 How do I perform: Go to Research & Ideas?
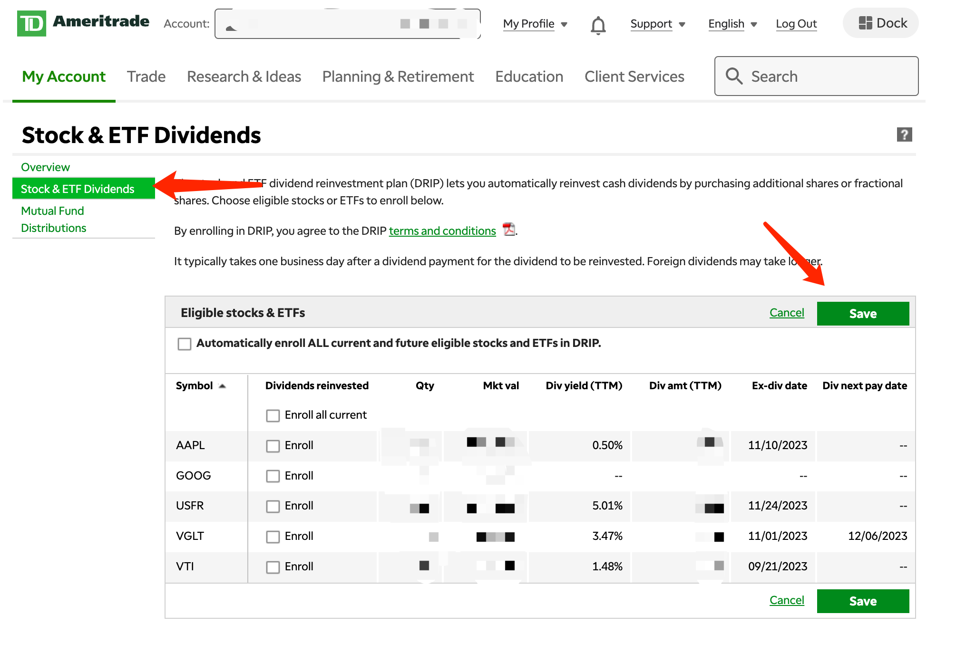244,77
